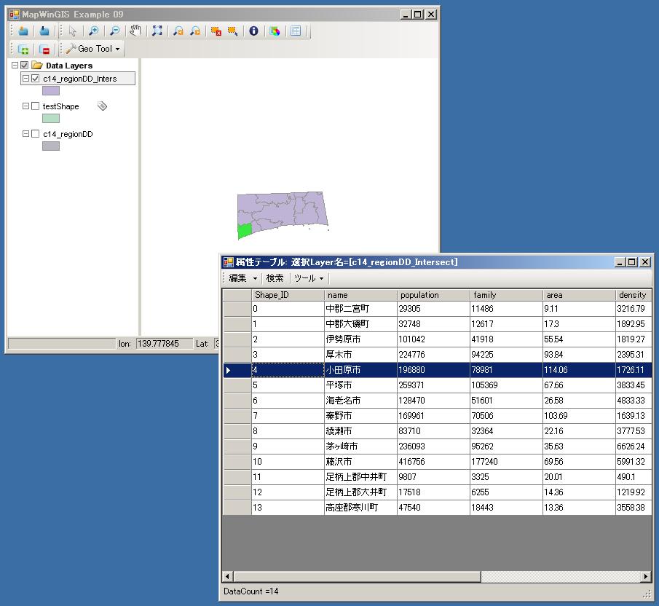Viewport: 659px width, 606px height.
Task: Uncheck the c14_regionDD_Inters layer checkbox
Action: tap(35, 79)
